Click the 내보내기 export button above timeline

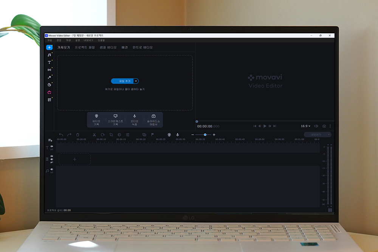[x=315, y=134]
